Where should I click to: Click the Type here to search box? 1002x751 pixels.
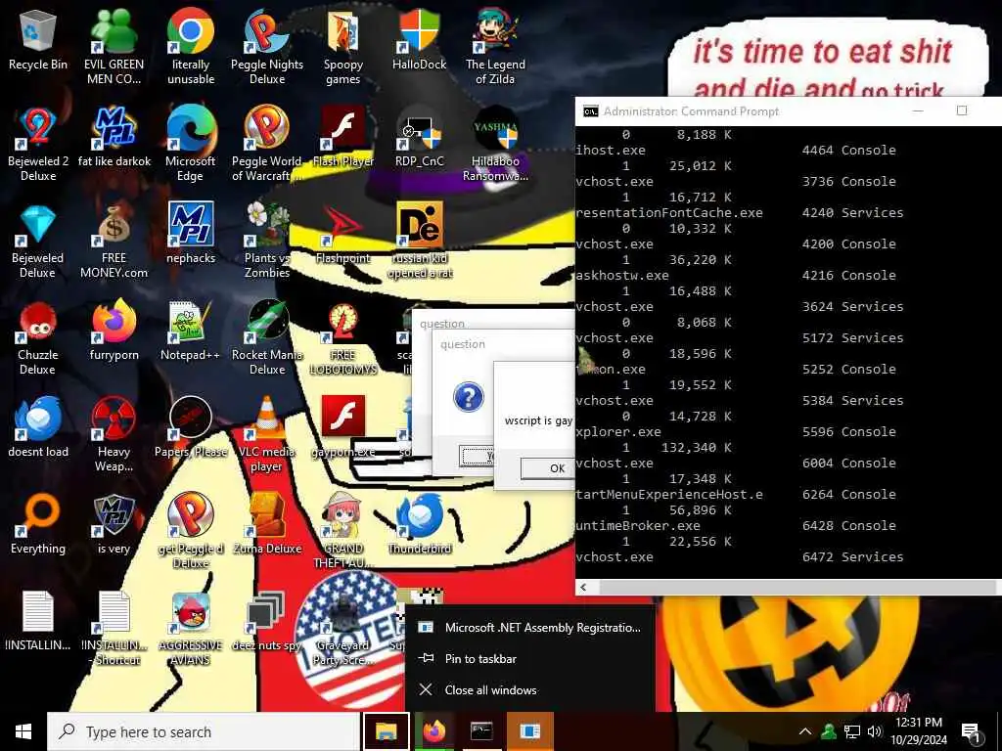204,731
